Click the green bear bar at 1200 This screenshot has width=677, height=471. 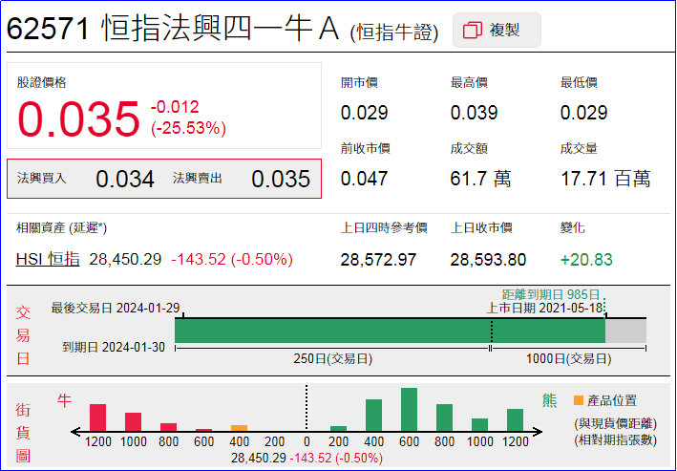(x=515, y=419)
